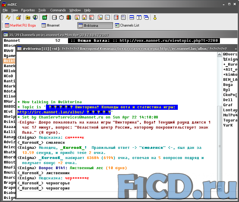Image resolution: width=239 pixels, height=202 pixels.
Task: Select nickname YarK in the nick list
Action: 228,125
